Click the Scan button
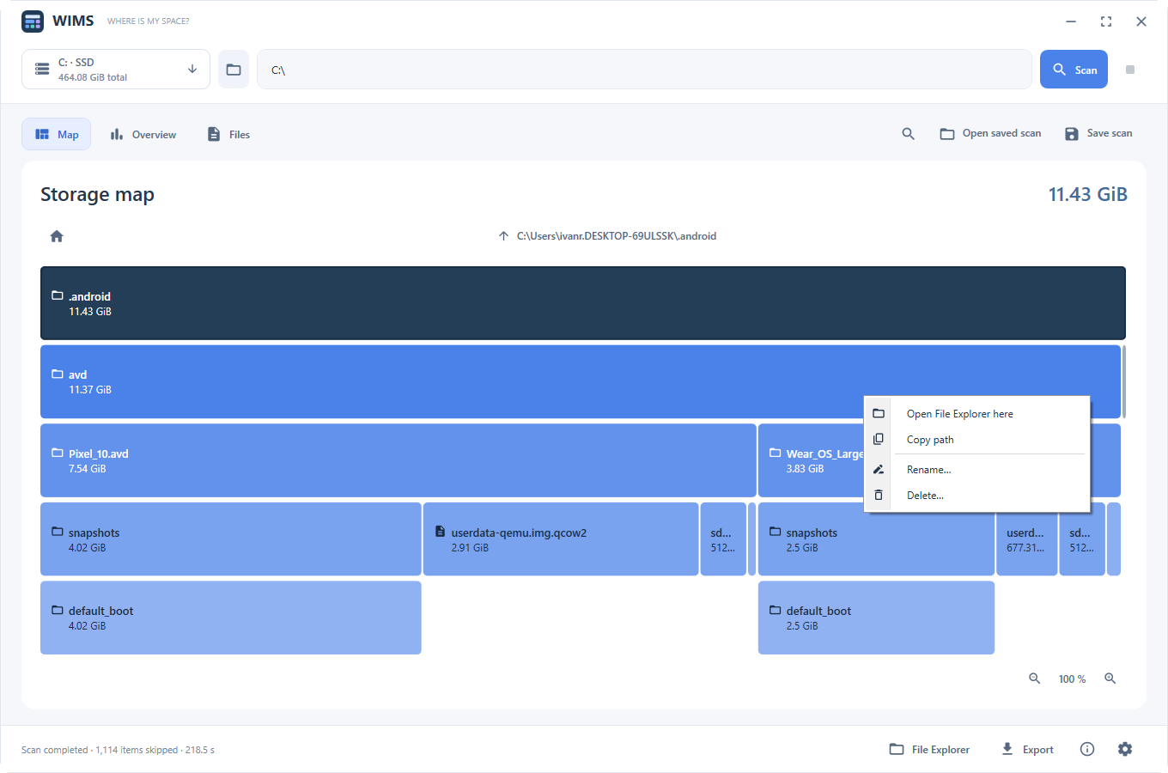The height and width of the screenshot is (773, 1168). pyautogui.click(x=1074, y=70)
